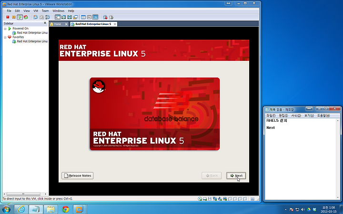
Task: Open Release Notes in the installer
Action: point(78,175)
